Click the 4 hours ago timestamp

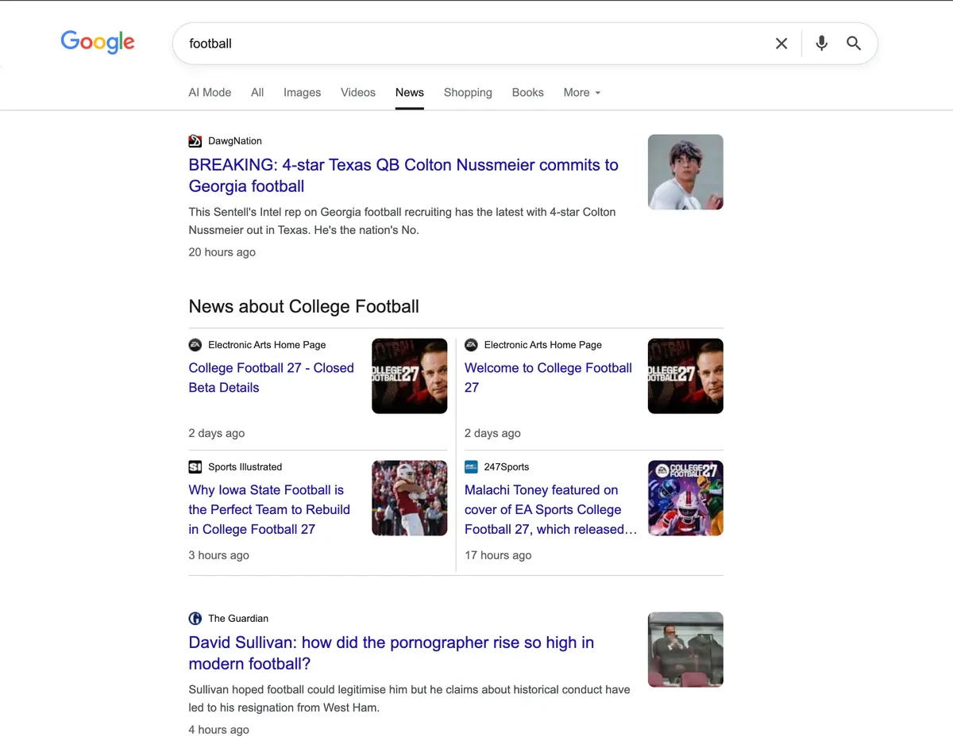pos(219,730)
